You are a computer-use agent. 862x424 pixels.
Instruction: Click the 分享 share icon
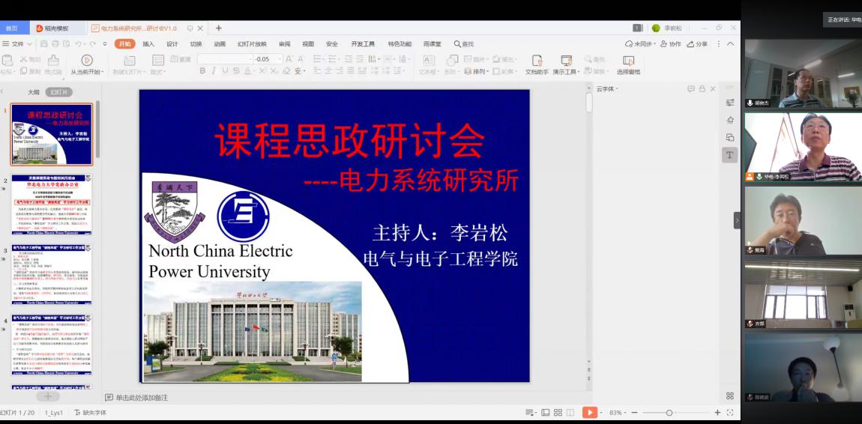[x=697, y=43]
